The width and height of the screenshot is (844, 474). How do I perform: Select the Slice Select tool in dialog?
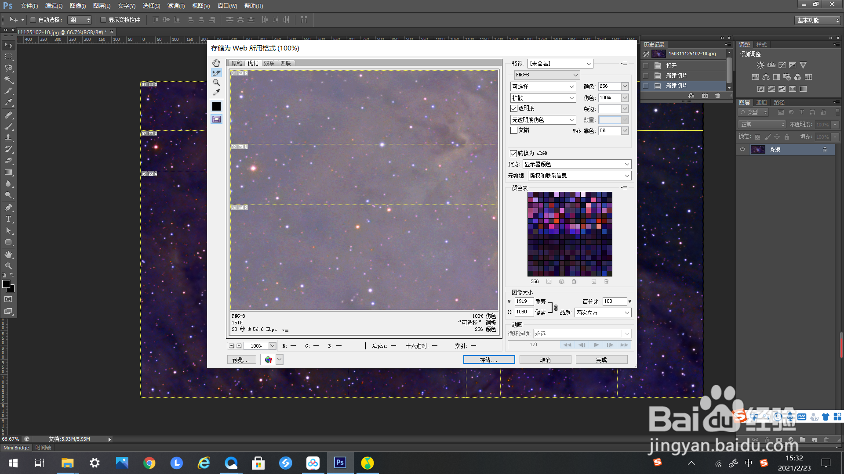pos(216,73)
